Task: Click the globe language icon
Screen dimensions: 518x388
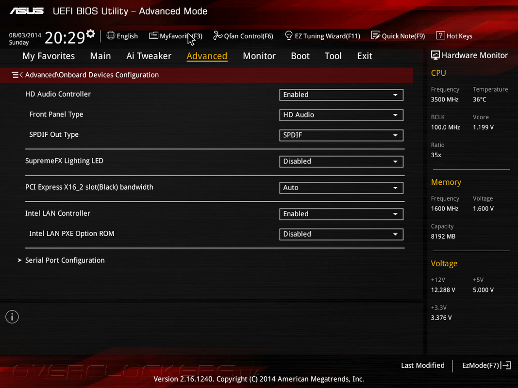Action: coord(111,35)
